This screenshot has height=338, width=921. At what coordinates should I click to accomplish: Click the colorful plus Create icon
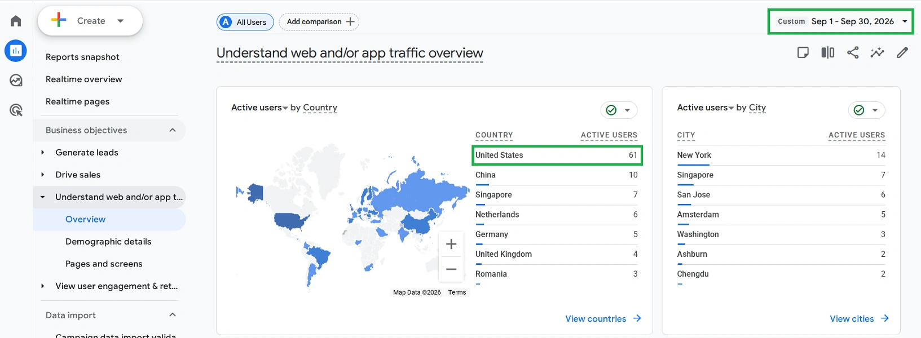[59, 20]
